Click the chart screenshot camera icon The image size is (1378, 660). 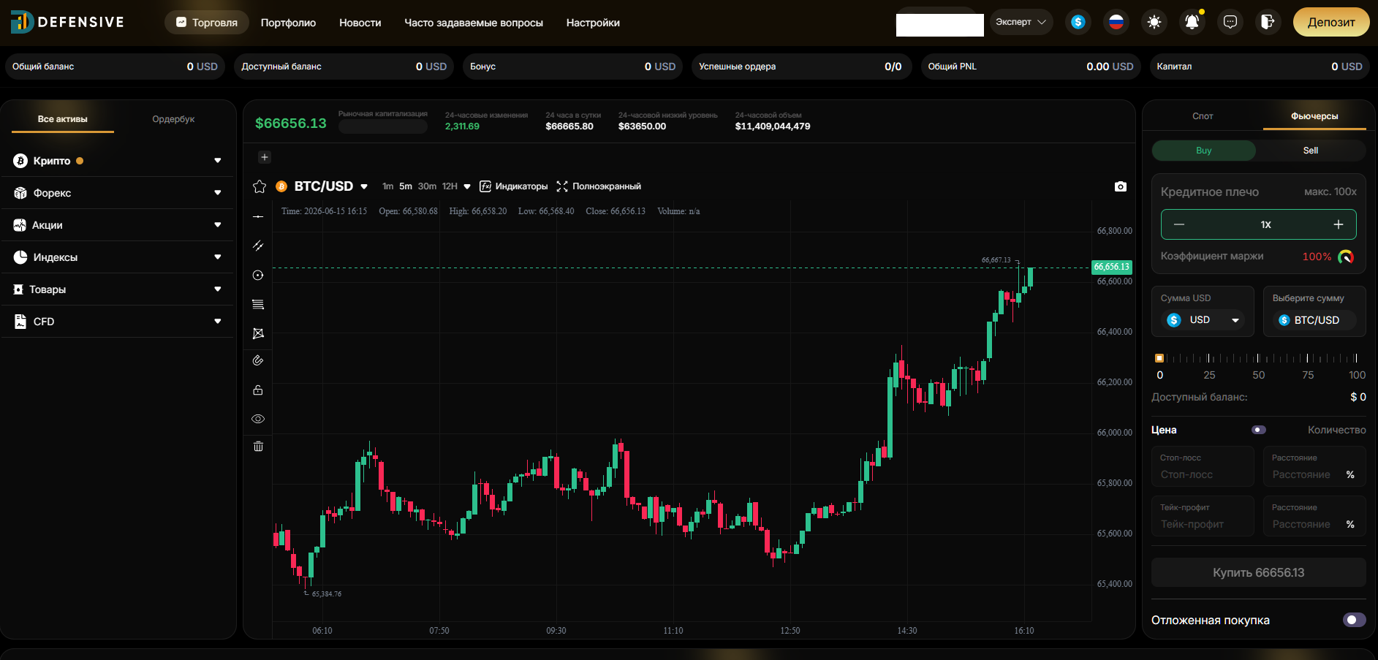pyautogui.click(x=1120, y=186)
